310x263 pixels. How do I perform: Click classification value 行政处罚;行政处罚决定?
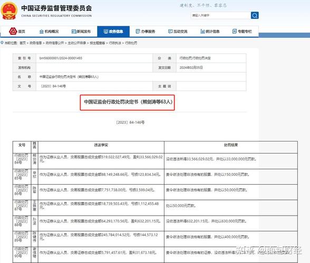click(x=195, y=58)
